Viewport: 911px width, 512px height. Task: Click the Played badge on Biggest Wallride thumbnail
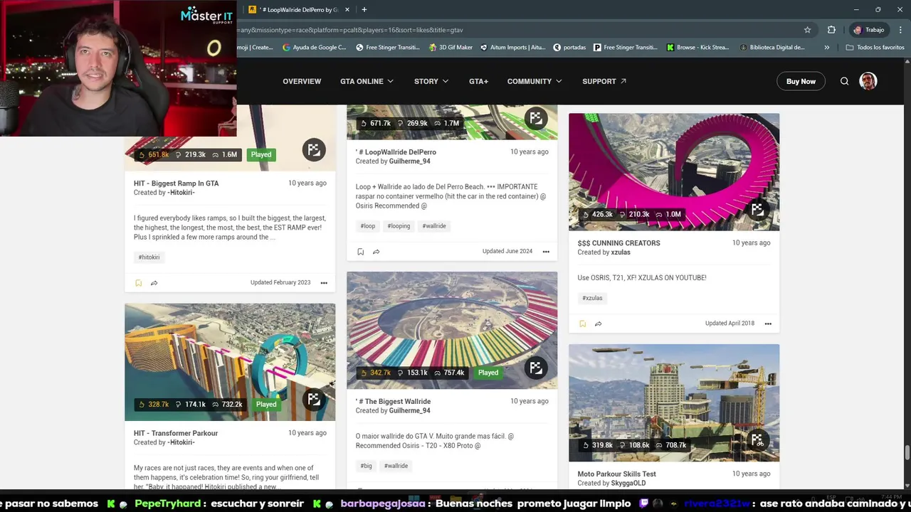point(488,373)
